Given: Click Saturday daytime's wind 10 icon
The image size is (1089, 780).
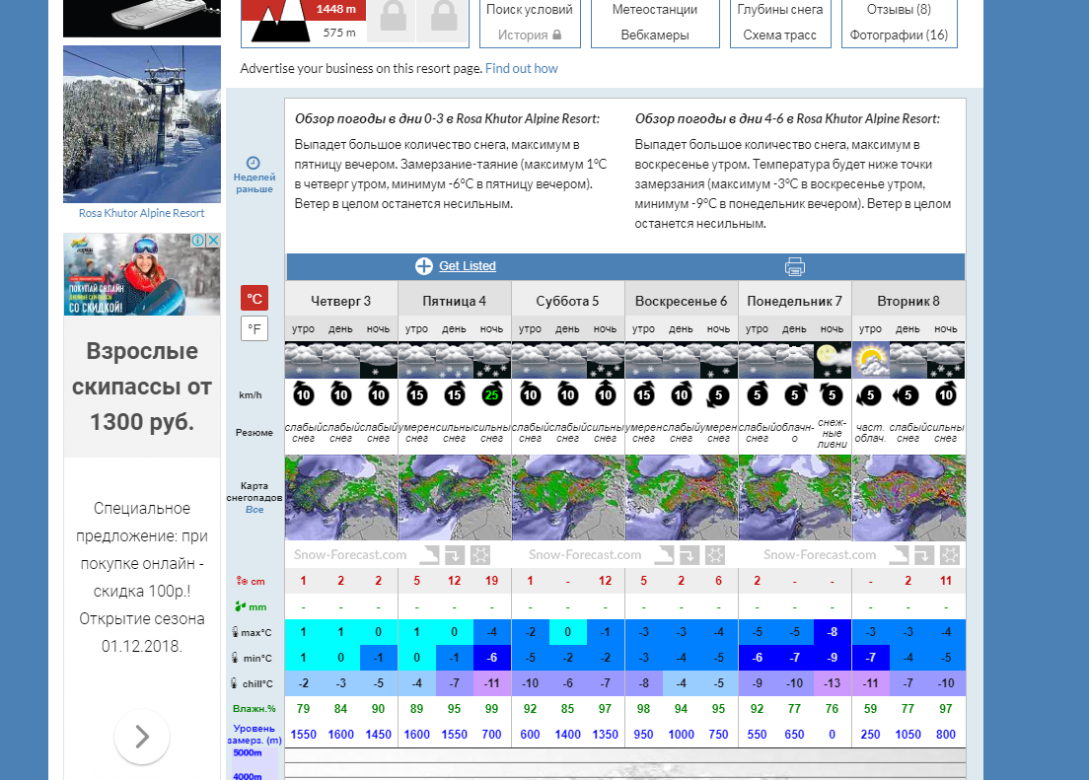Looking at the screenshot, I should [567, 394].
